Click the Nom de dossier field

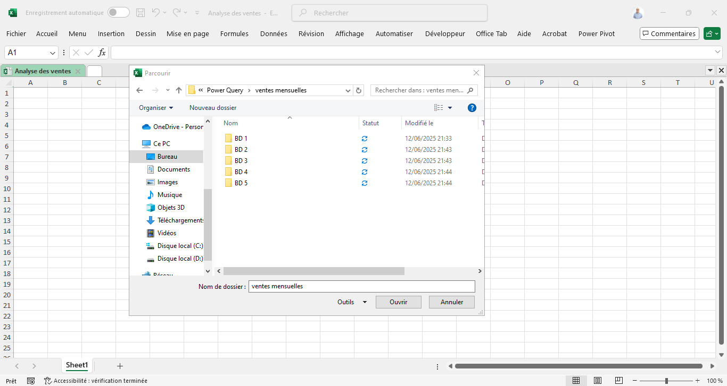pyautogui.click(x=361, y=286)
